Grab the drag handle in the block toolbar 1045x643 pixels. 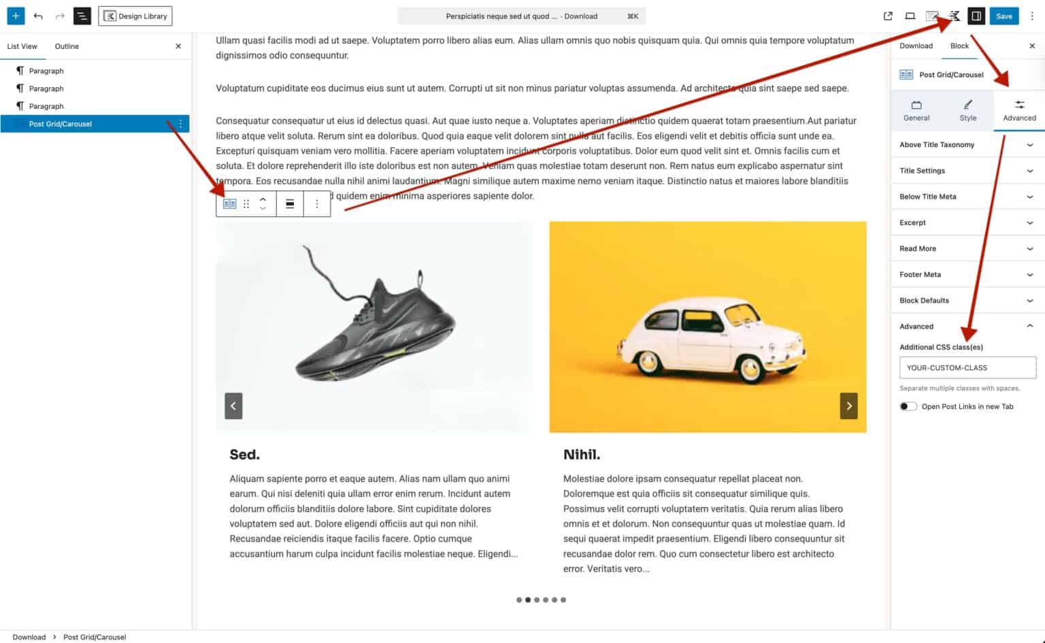(x=246, y=203)
